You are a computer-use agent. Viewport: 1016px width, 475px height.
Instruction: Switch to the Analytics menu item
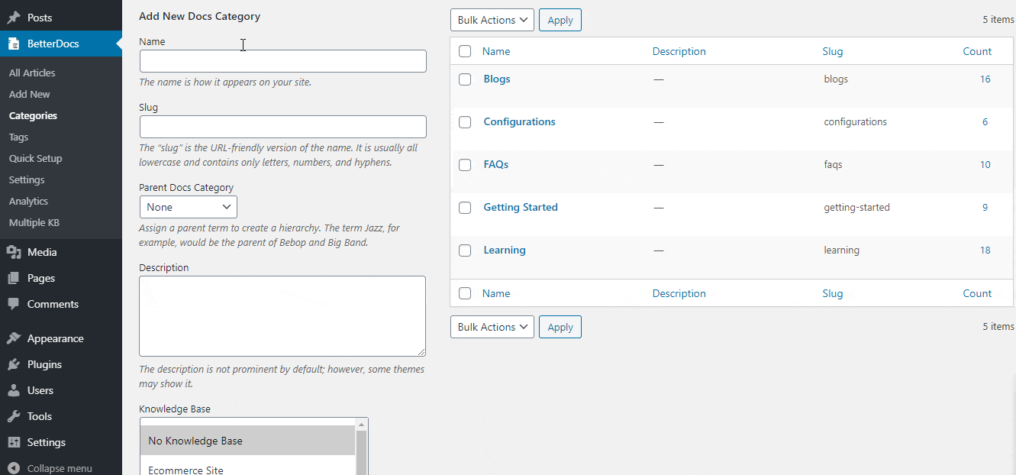pyautogui.click(x=28, y=201)
